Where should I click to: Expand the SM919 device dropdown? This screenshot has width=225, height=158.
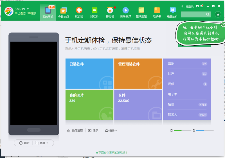[x=28, y=9]
